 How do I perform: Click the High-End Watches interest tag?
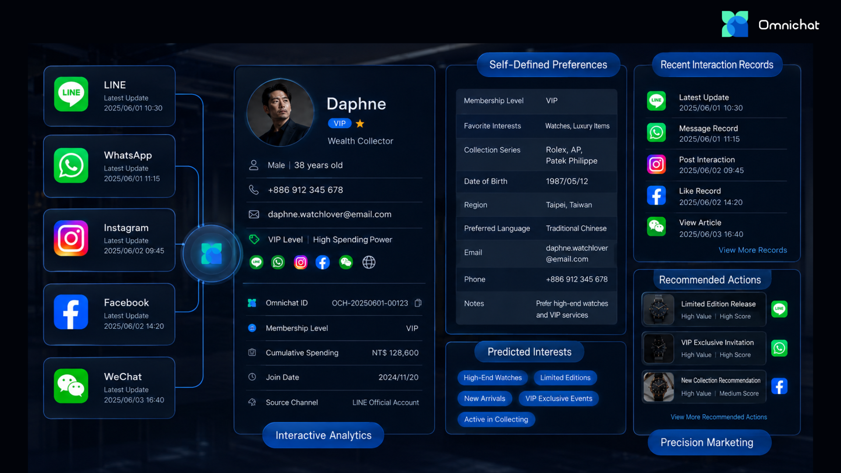(x=493, y=378)
